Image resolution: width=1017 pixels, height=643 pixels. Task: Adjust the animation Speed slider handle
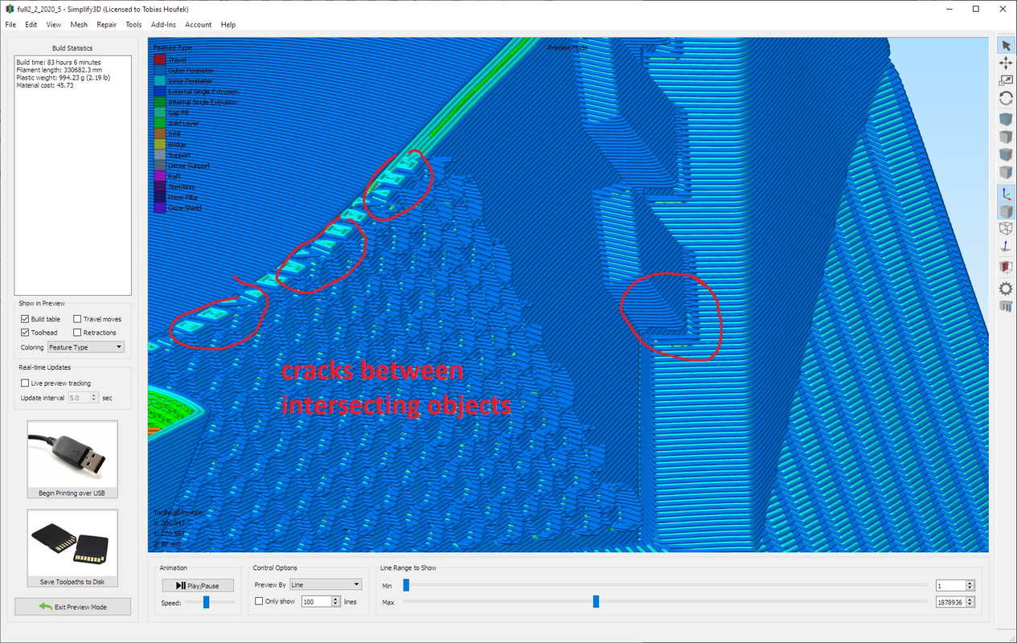click(207, 602)
